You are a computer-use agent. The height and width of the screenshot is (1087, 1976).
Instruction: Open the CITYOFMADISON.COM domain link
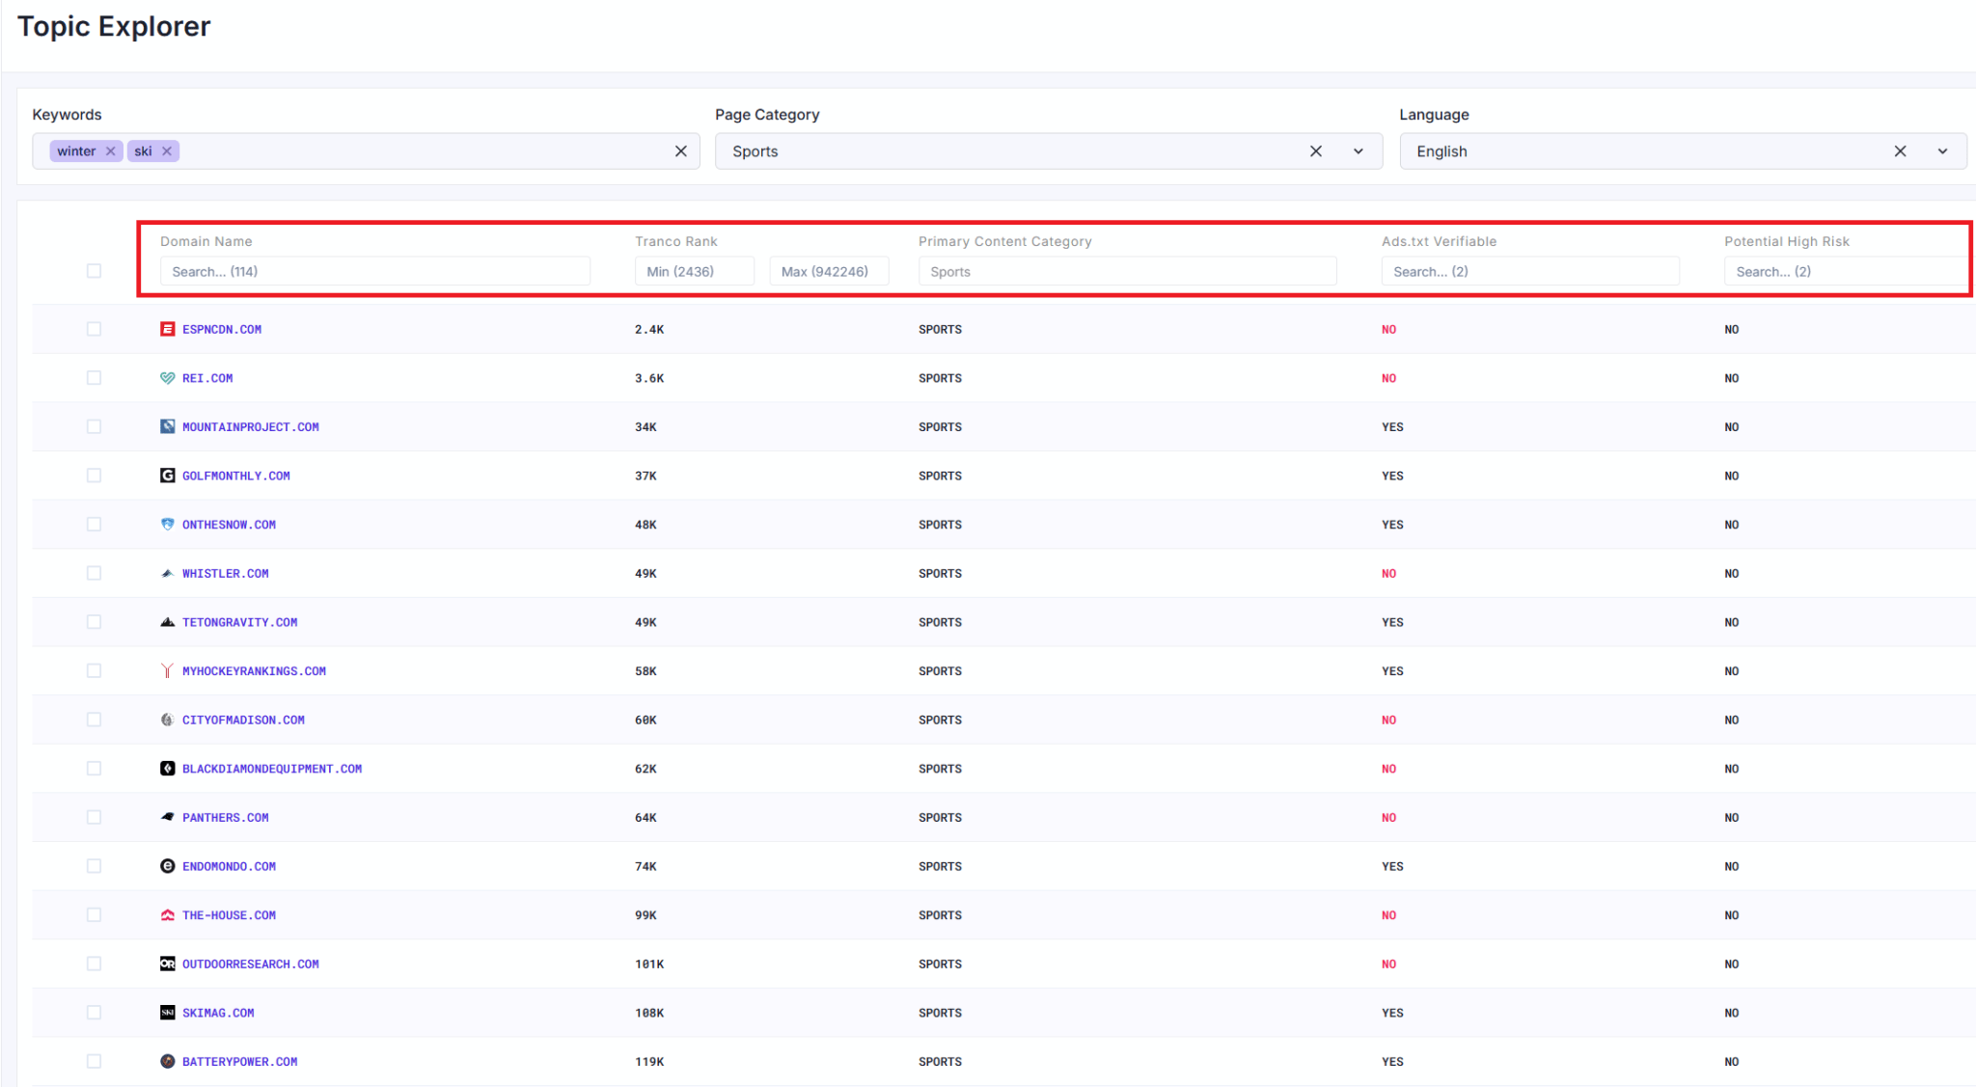point(243,720)
